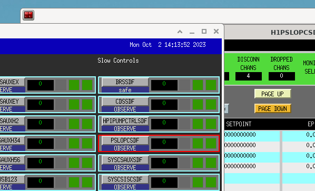Click the SAUXEX partial button
315x191 pixels.
click(12, 82)
